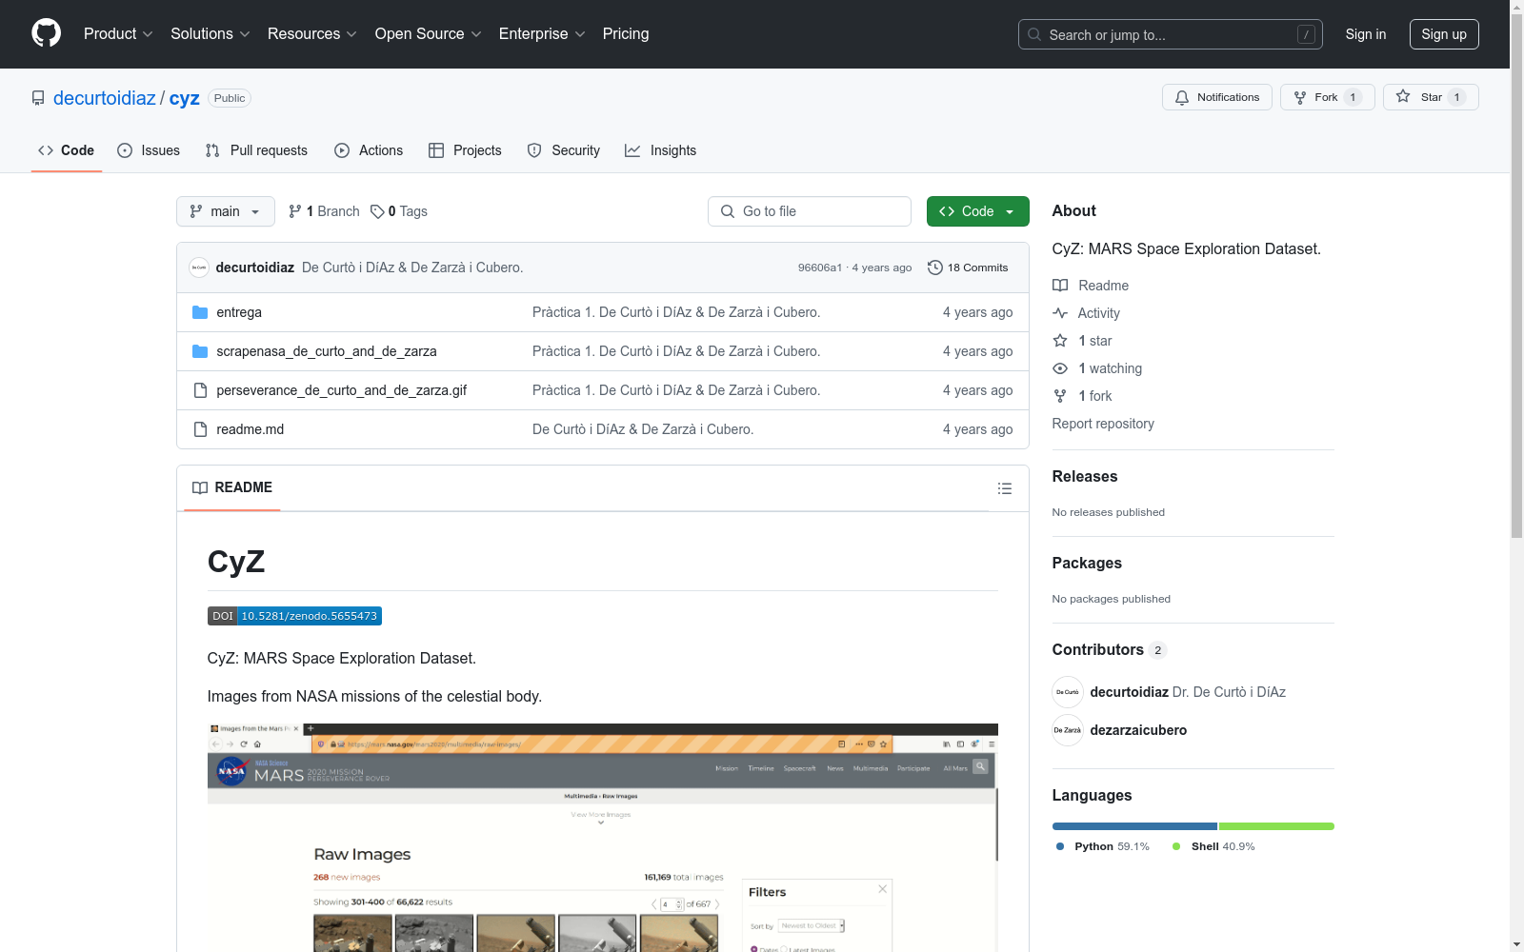Screen dimensions: 1524x952
Task: Expand the Product menu
Action: (x=118, y=33)
